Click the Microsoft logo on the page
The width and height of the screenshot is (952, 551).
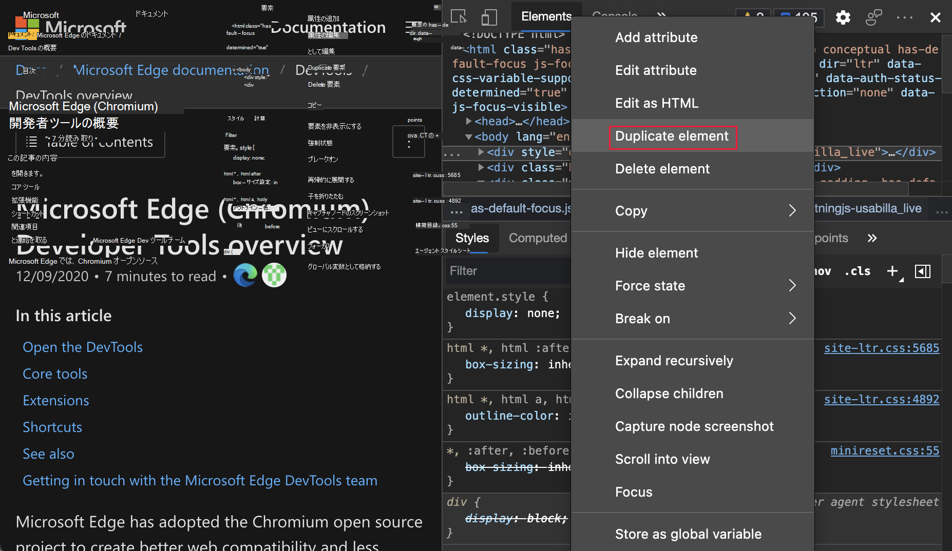[x=27, y=27]
